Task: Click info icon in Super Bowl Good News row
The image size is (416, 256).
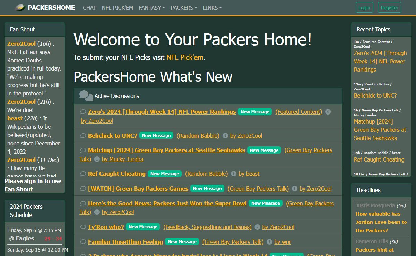Action: click(x=97, y=212)
